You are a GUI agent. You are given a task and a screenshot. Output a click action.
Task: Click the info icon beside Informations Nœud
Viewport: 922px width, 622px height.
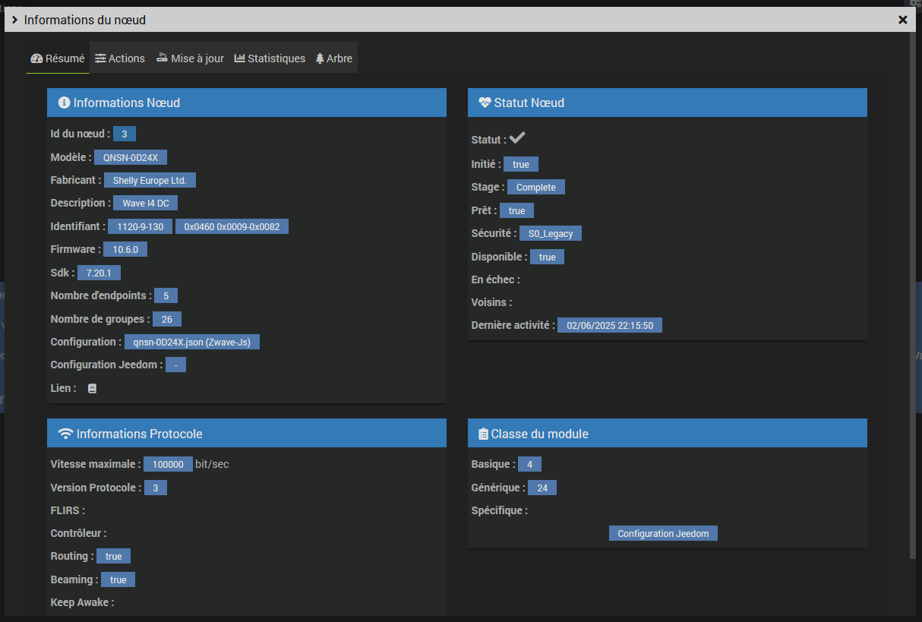(64, 103)
